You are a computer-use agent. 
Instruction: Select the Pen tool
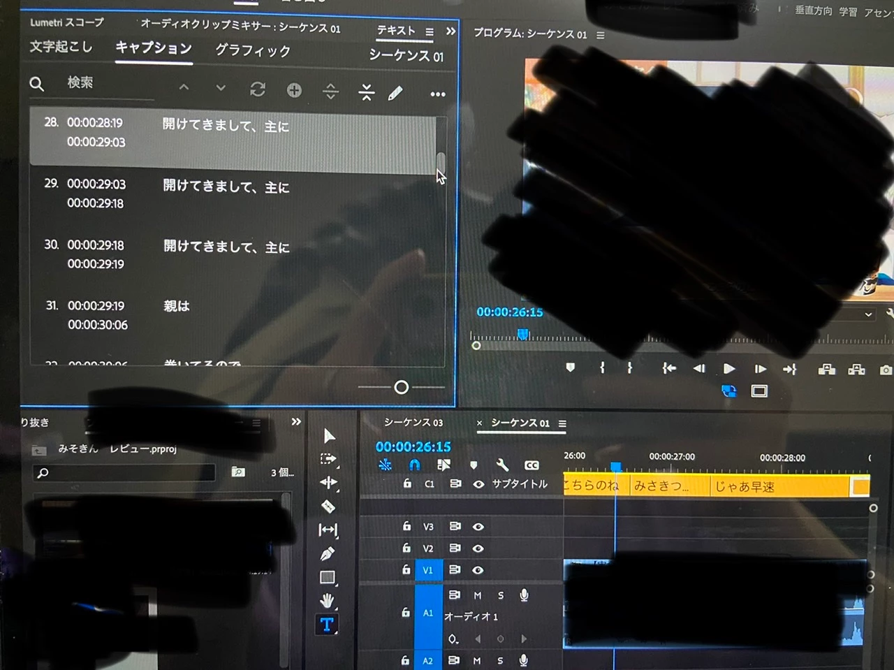click(328, 554)
